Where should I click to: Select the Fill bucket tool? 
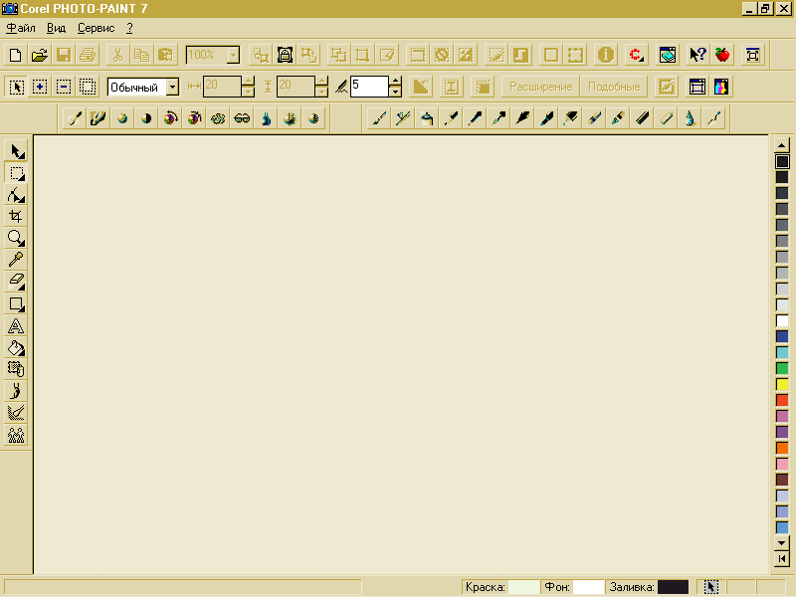(16, 347)
